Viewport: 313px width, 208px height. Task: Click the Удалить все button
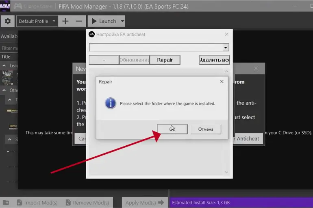[214, 60]
